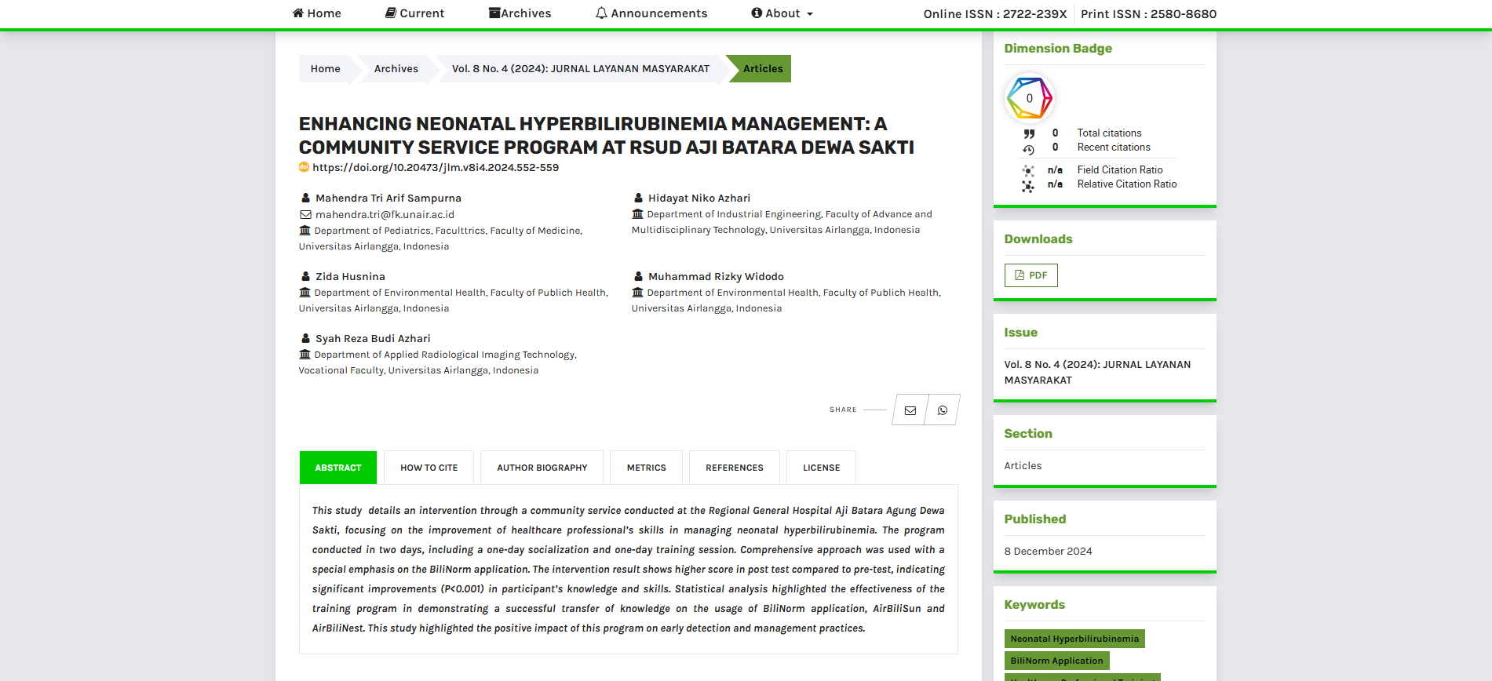The image size is (1492, 681).
Task: Click Vol. 8 No. 4 breadcrumb
Action: 580,69
